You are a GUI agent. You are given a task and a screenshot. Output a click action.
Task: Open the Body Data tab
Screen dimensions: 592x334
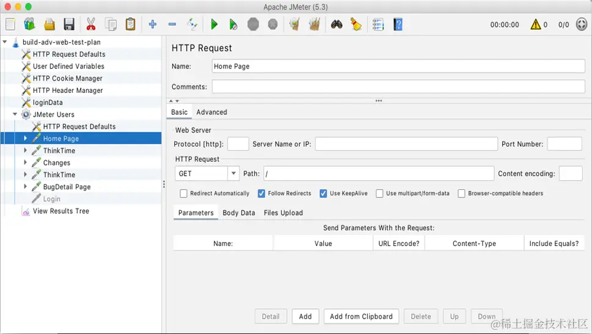(239, 213)
